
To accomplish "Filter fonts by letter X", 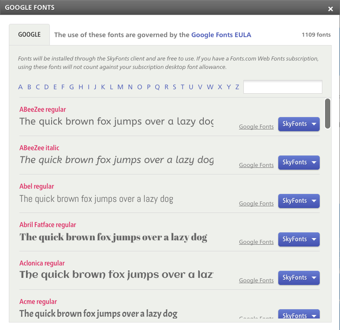I will click(x=220, y=87).
